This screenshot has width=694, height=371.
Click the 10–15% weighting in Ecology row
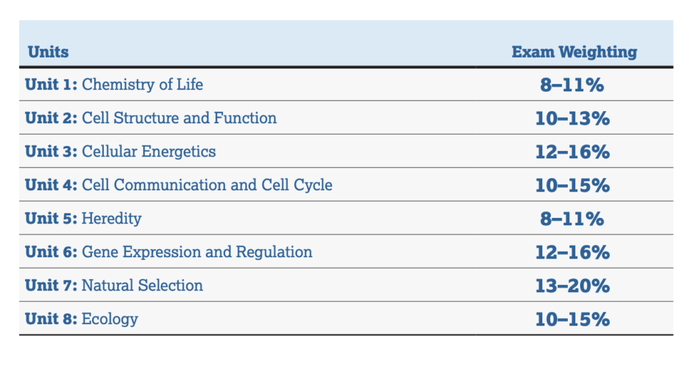click(572, 319)
